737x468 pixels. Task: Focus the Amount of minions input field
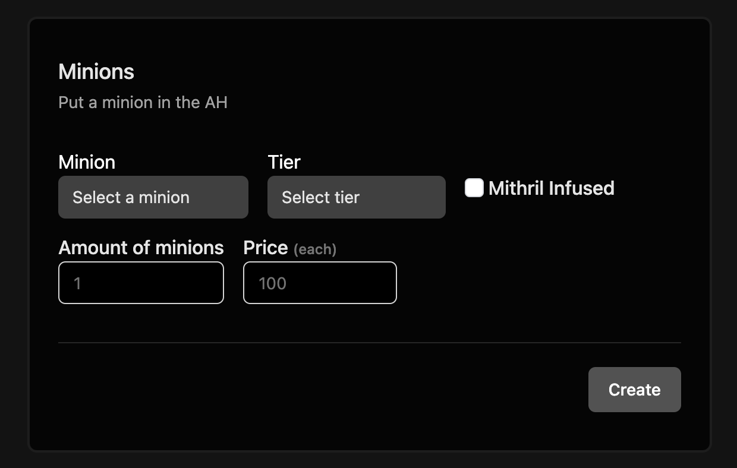pyautogui.click(x=141, y=283)
